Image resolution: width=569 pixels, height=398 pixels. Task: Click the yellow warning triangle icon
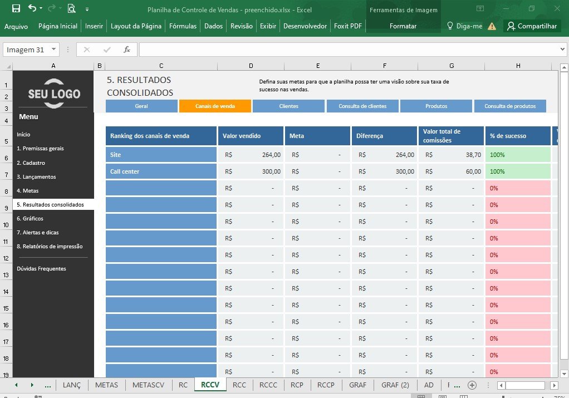[492, 26]
